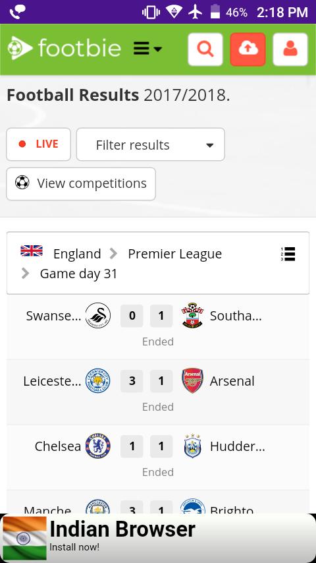Click the Indian Browser install ad
Screen dimensions: 316x563
point(158,538)
